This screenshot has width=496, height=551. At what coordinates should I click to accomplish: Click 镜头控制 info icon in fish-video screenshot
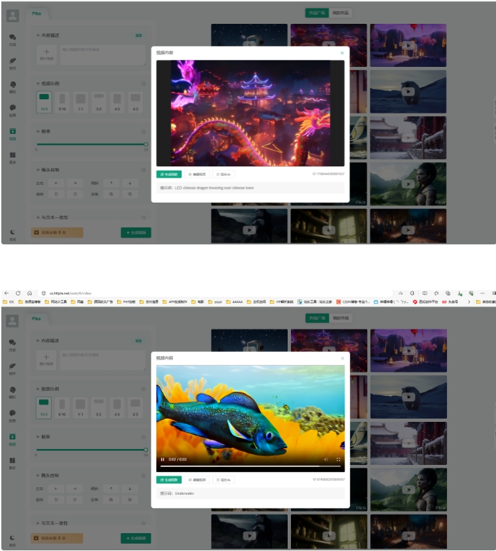click(x=144, y=476)
